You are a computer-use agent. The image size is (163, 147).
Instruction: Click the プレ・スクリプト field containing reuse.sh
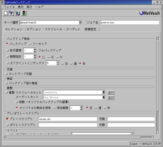pos(67,119)
